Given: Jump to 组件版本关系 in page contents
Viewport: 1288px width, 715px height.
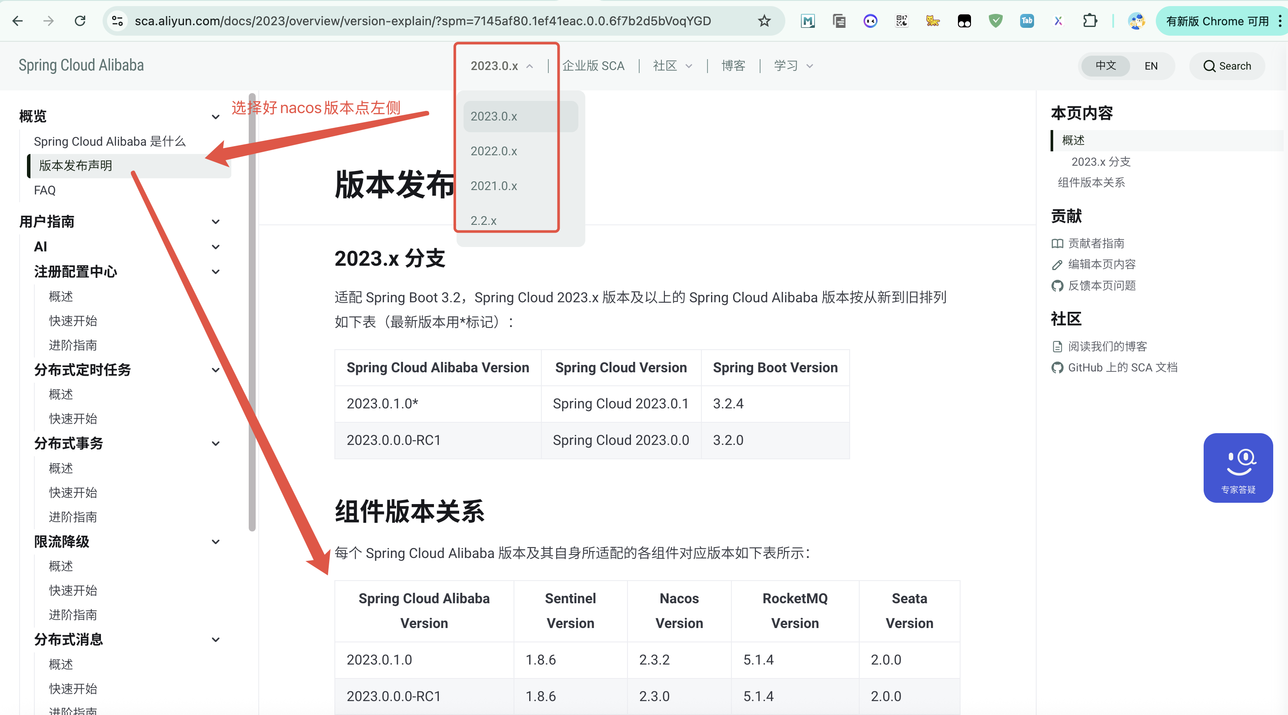Looking at the screenshot, I should (1091, 183).
